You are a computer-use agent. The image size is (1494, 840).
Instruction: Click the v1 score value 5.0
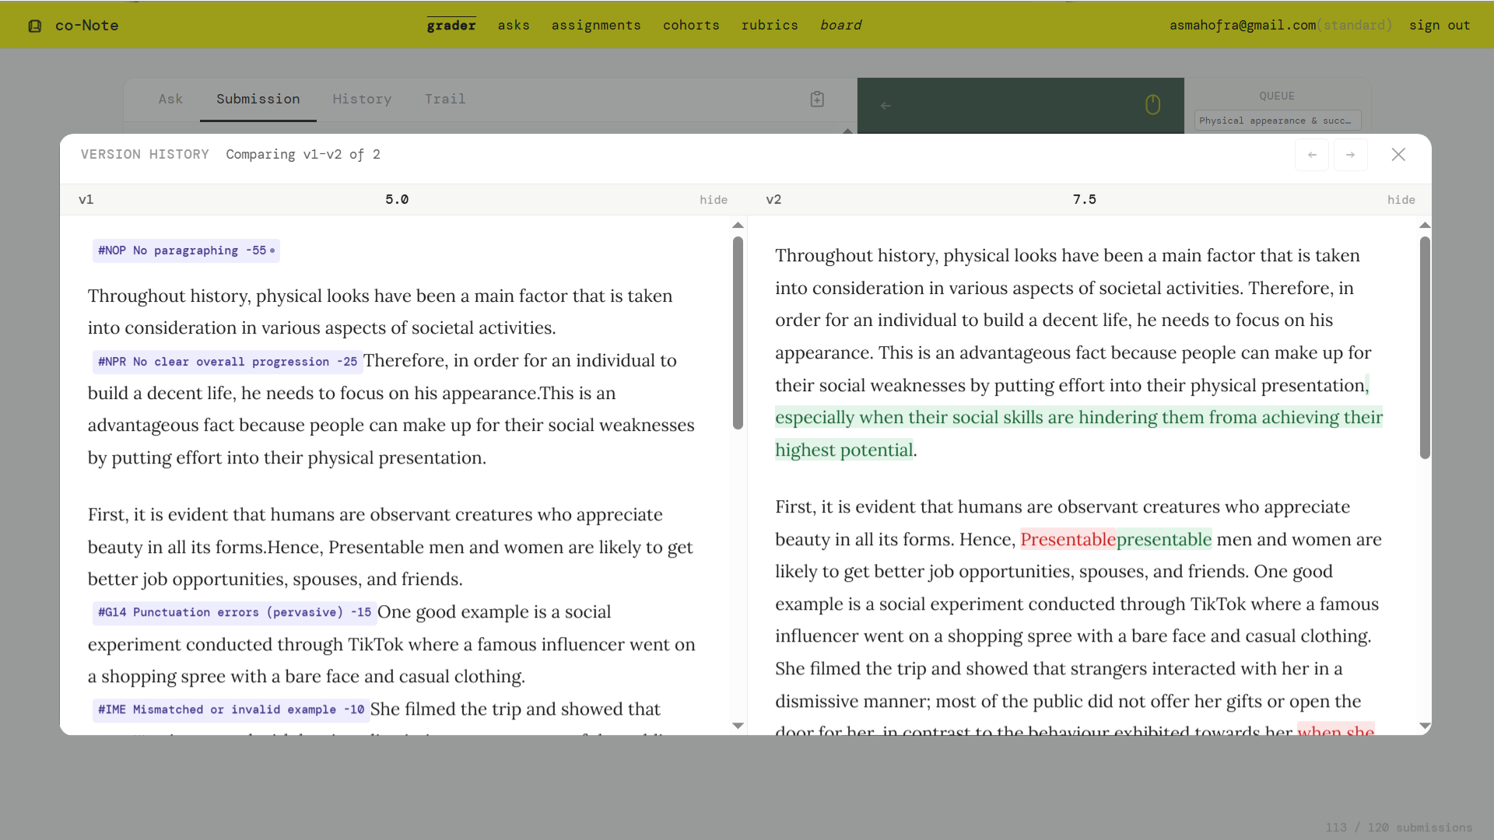(397, 200)
